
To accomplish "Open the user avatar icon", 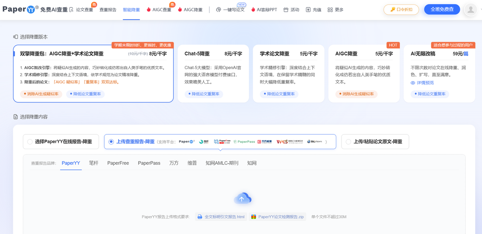I will [471, 10].
